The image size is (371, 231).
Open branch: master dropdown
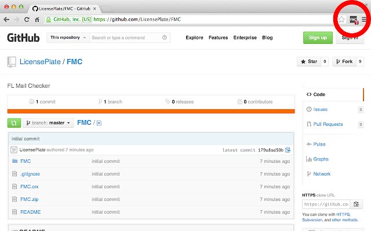(x=48, y=123)
